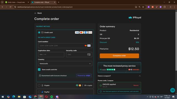Open a new browser tab

click(58, 2)
